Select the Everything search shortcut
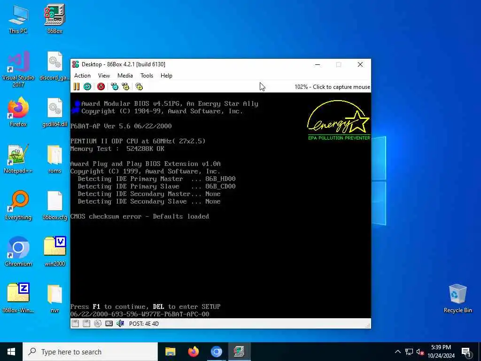 (18, 205)
